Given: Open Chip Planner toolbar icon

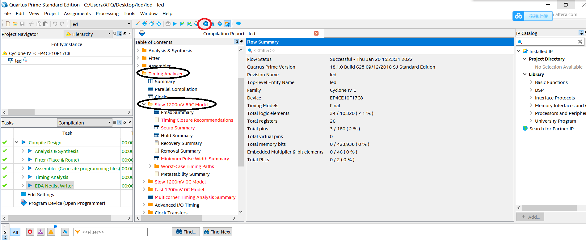Looking at the screenshot, I should [x=159, y=24].
